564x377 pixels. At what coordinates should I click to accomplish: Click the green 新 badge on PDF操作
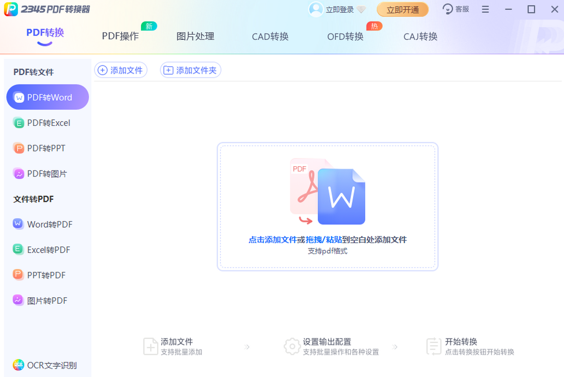pyautogui.click(x=149, y=26)
